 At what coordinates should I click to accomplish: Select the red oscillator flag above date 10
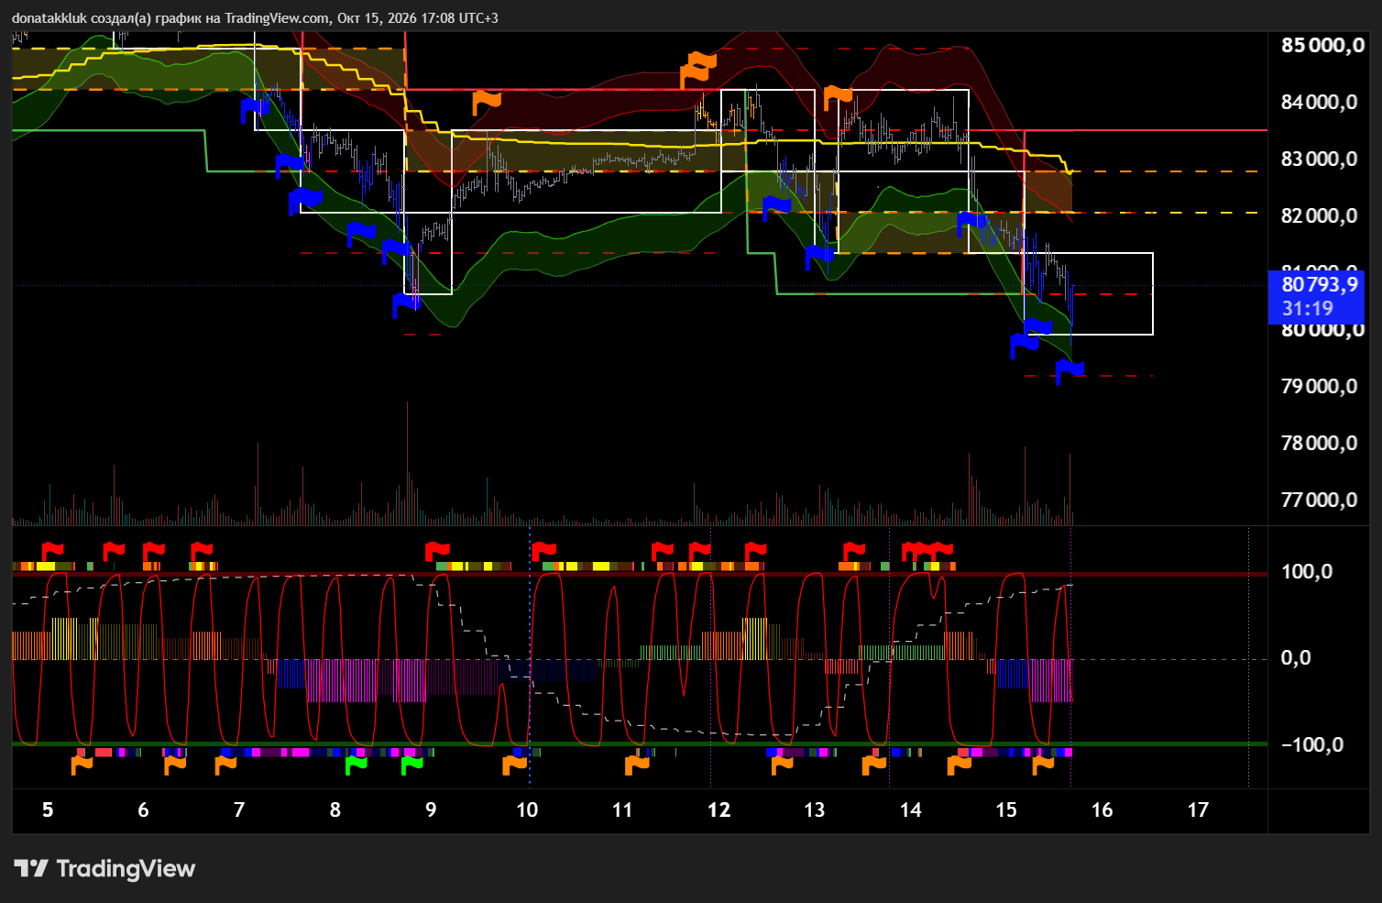(544, 551)
